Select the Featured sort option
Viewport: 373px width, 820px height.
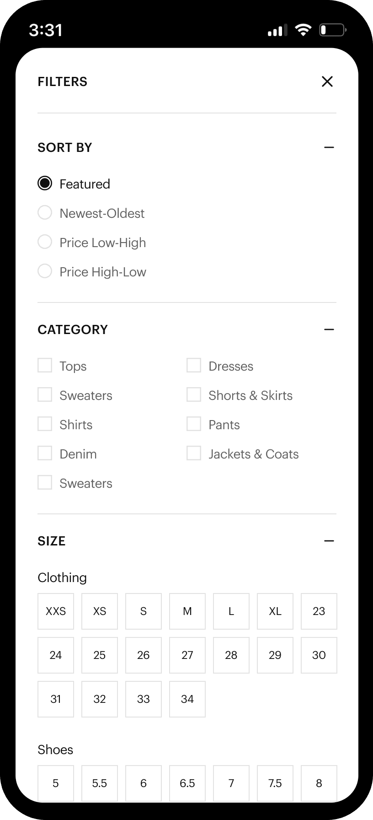tap(45, 183)
